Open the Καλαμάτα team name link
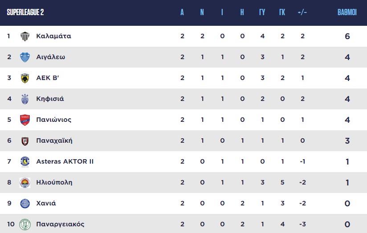 (53, 36)
